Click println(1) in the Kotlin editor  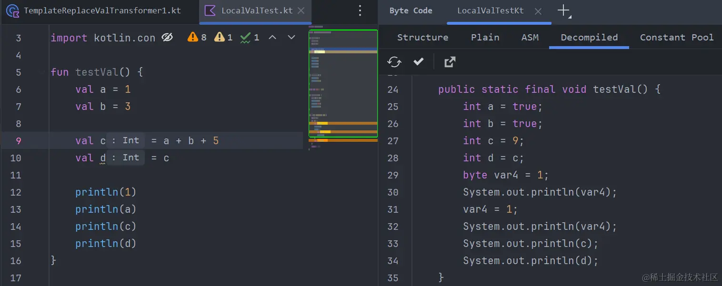[106, 192]
